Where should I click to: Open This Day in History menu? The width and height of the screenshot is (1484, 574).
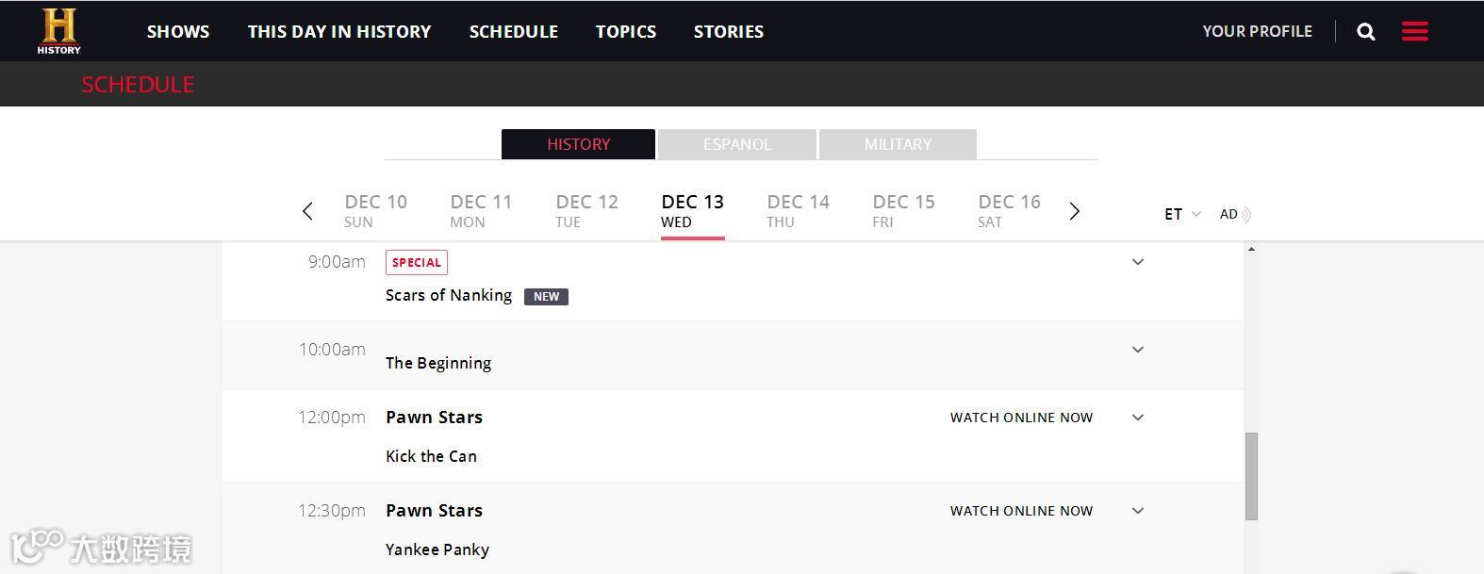click(x=339, y=31)
